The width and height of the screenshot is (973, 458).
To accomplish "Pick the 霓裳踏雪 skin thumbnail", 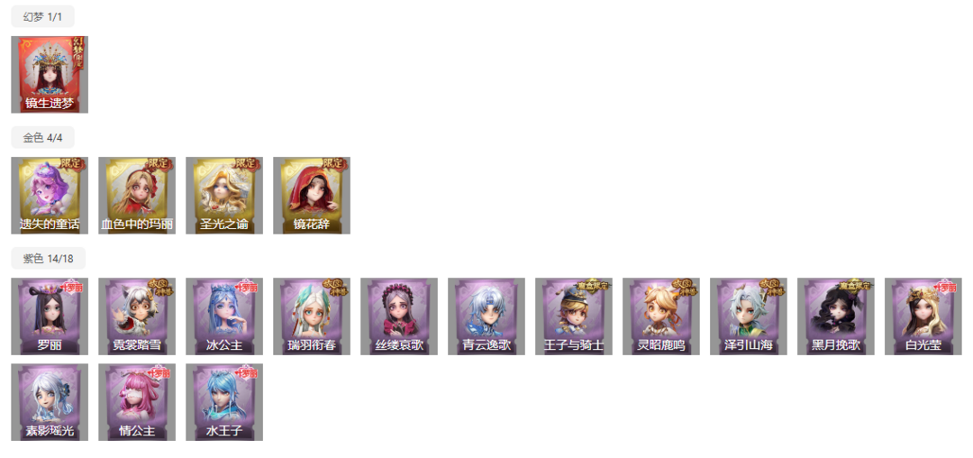I will click(x=137, y=316).
